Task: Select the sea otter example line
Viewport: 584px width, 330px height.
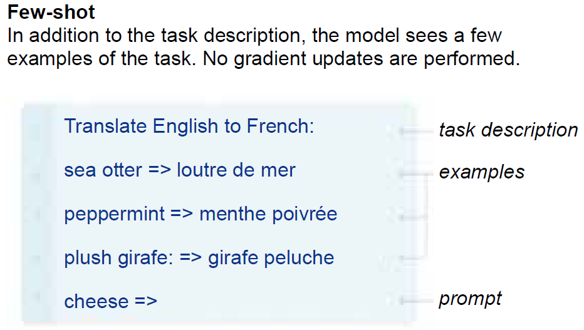Action: 179,170
